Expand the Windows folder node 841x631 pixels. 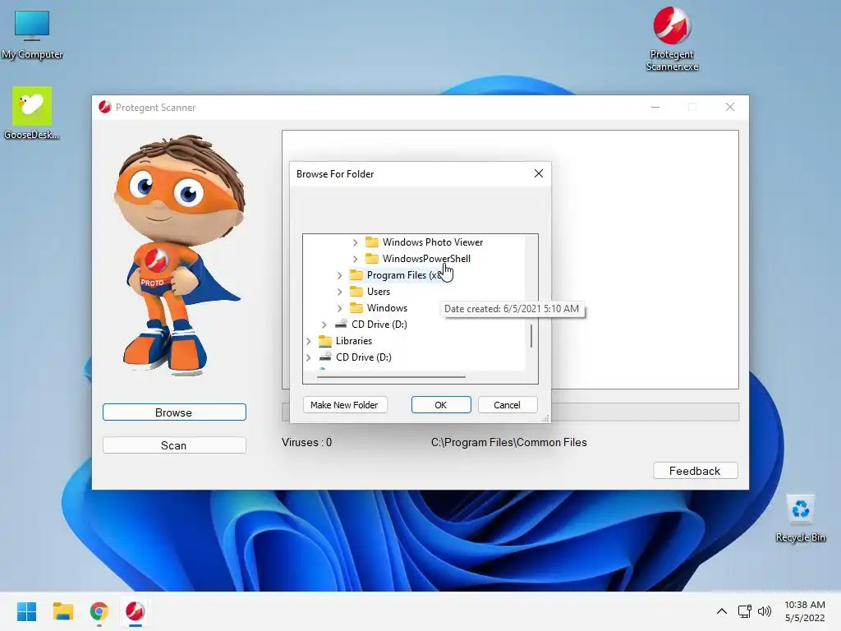pyautogui.click(x=339, y=308)
